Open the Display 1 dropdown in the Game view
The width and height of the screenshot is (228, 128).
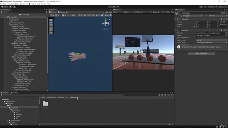tap(129, 12)
